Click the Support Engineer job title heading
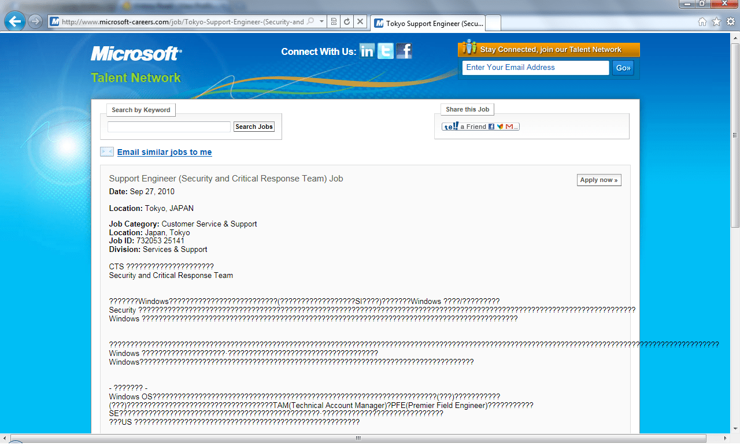Image resolution: width=740 pixels, height=445 pixels. 226,179
